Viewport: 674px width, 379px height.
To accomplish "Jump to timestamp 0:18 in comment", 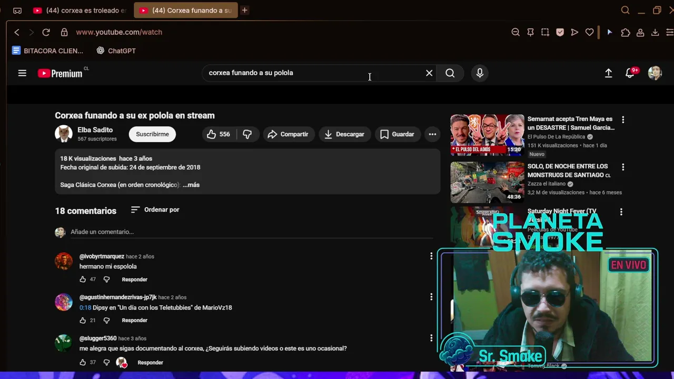I will click(85, 307).
